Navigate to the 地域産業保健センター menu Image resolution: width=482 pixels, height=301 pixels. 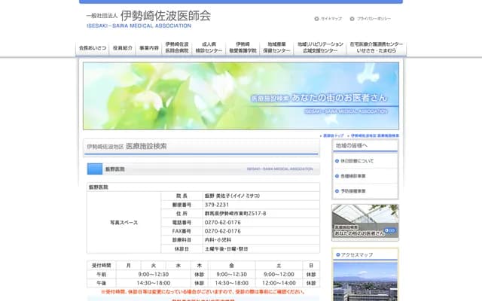point(277,48)
